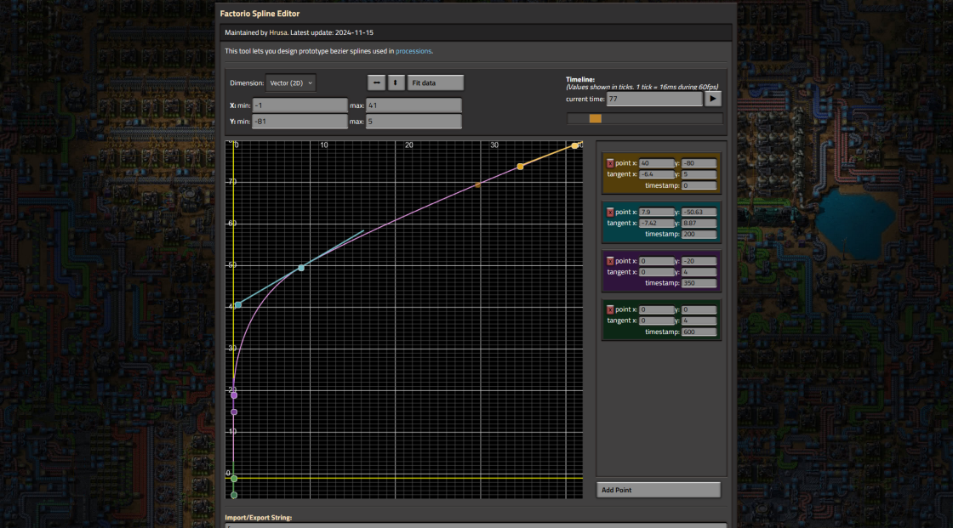
Task: Delete the green point at timestamp 600
Action: pyautogui.click(x=609, y=309)
